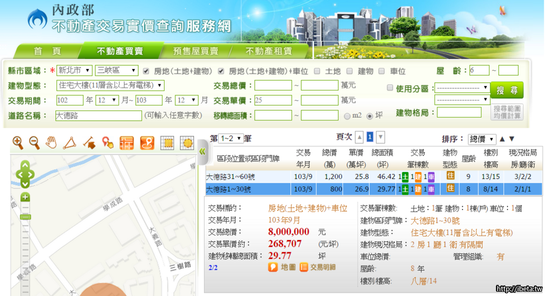
Task: Choose the triangle polygon measure tool
Action: 69,143
